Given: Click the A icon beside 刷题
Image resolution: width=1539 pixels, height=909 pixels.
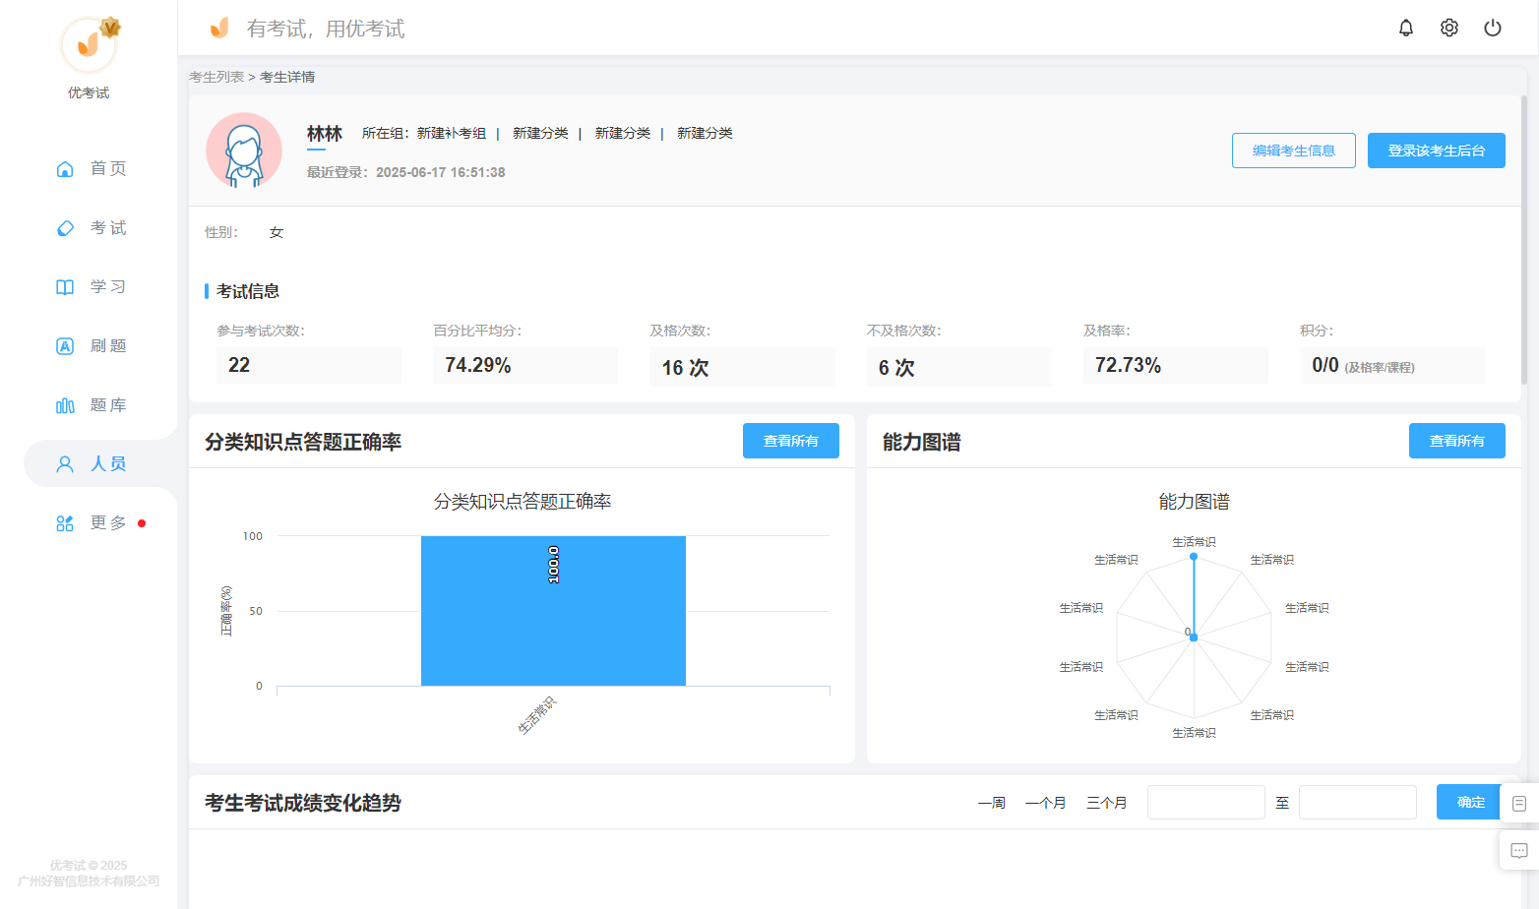Looking at the screenshot, I should [65, 346].
